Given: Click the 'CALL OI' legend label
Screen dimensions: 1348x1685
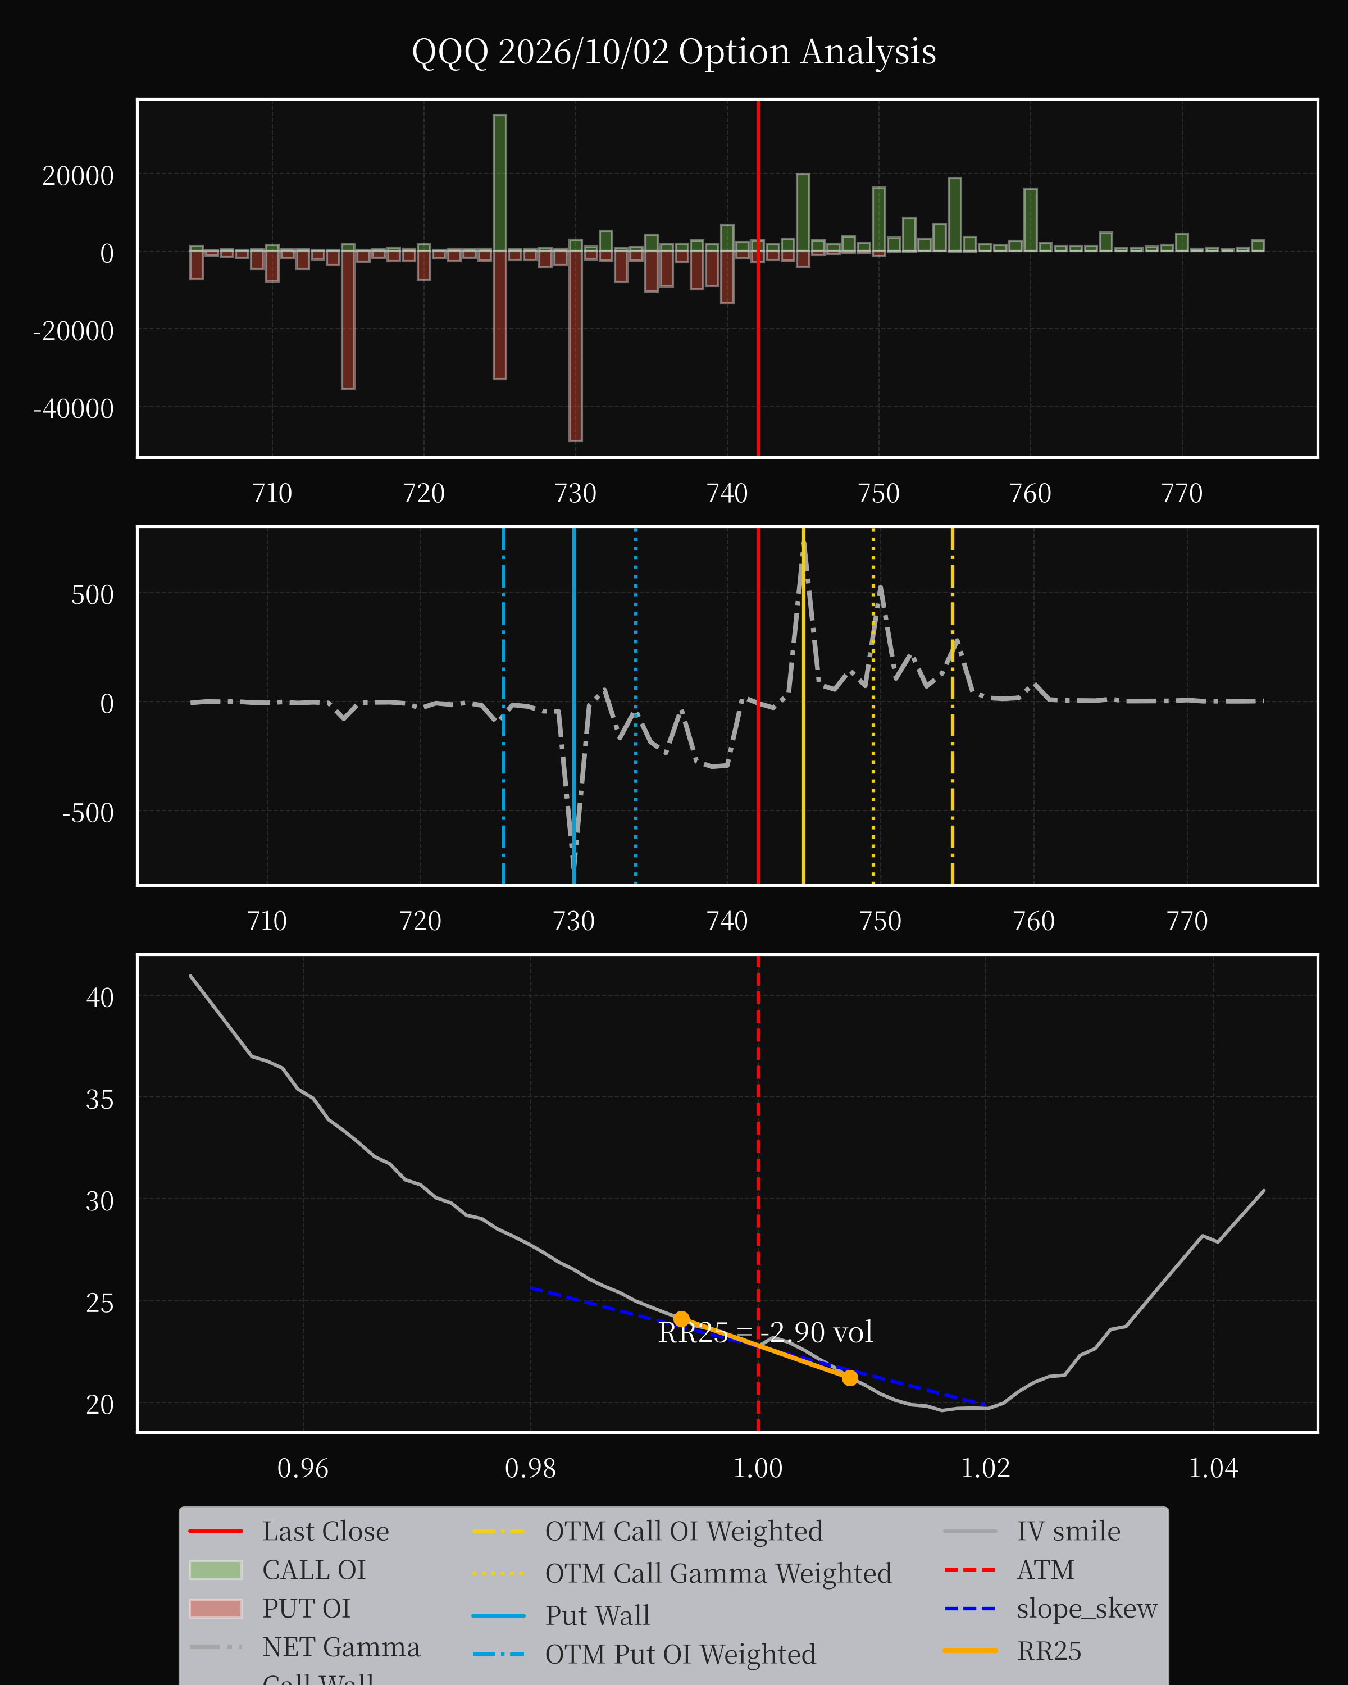Looking at the screenshot, I should coord(314,1570).
